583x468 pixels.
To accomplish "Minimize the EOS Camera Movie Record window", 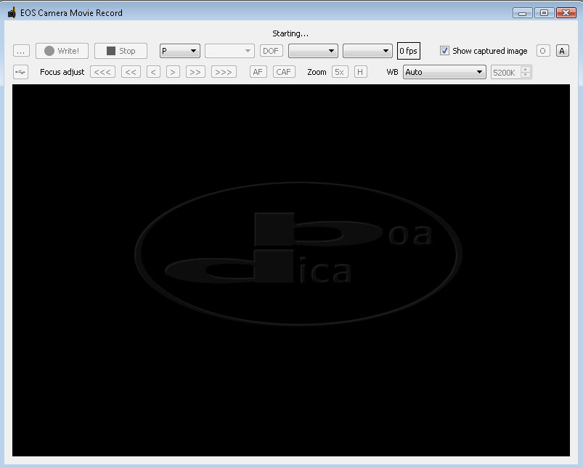I will pyautogui.click(x=523, y=13).
